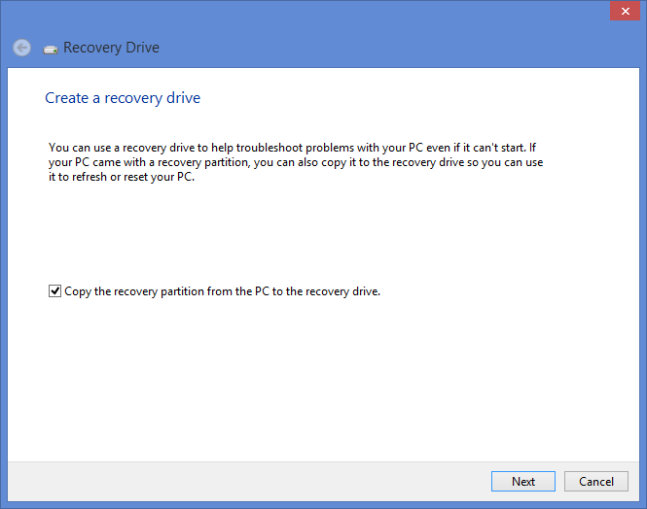Cancel the recovery drive wizard

[596, 481]
